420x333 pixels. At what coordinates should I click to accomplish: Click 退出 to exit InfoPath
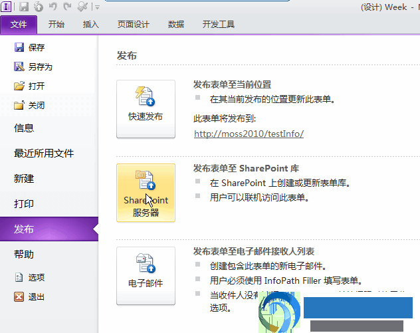pos(29,297)
